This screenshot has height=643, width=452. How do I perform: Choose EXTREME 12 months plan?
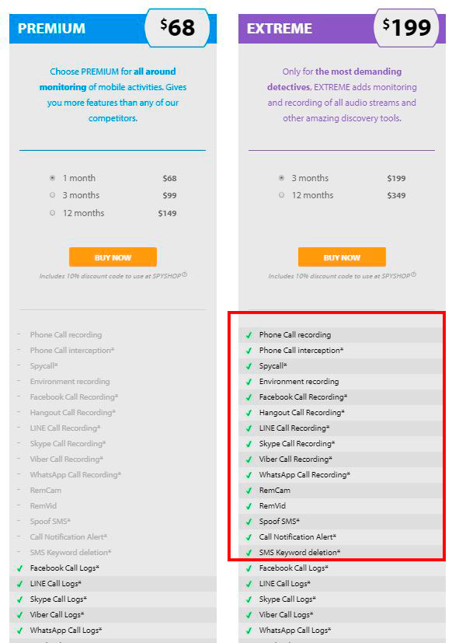coord(281,195)
